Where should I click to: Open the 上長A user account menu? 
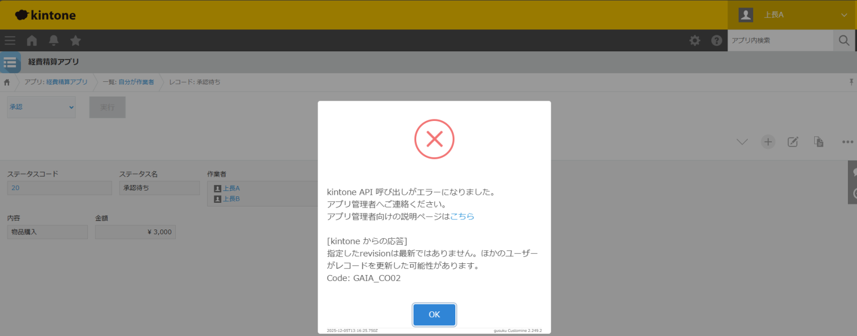click(x=792, y=15)
